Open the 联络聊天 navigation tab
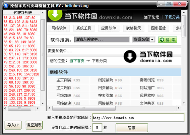Image resolution: width=190 pixels, height=135 pixels. pyautogui.click(x=133, y=28)
